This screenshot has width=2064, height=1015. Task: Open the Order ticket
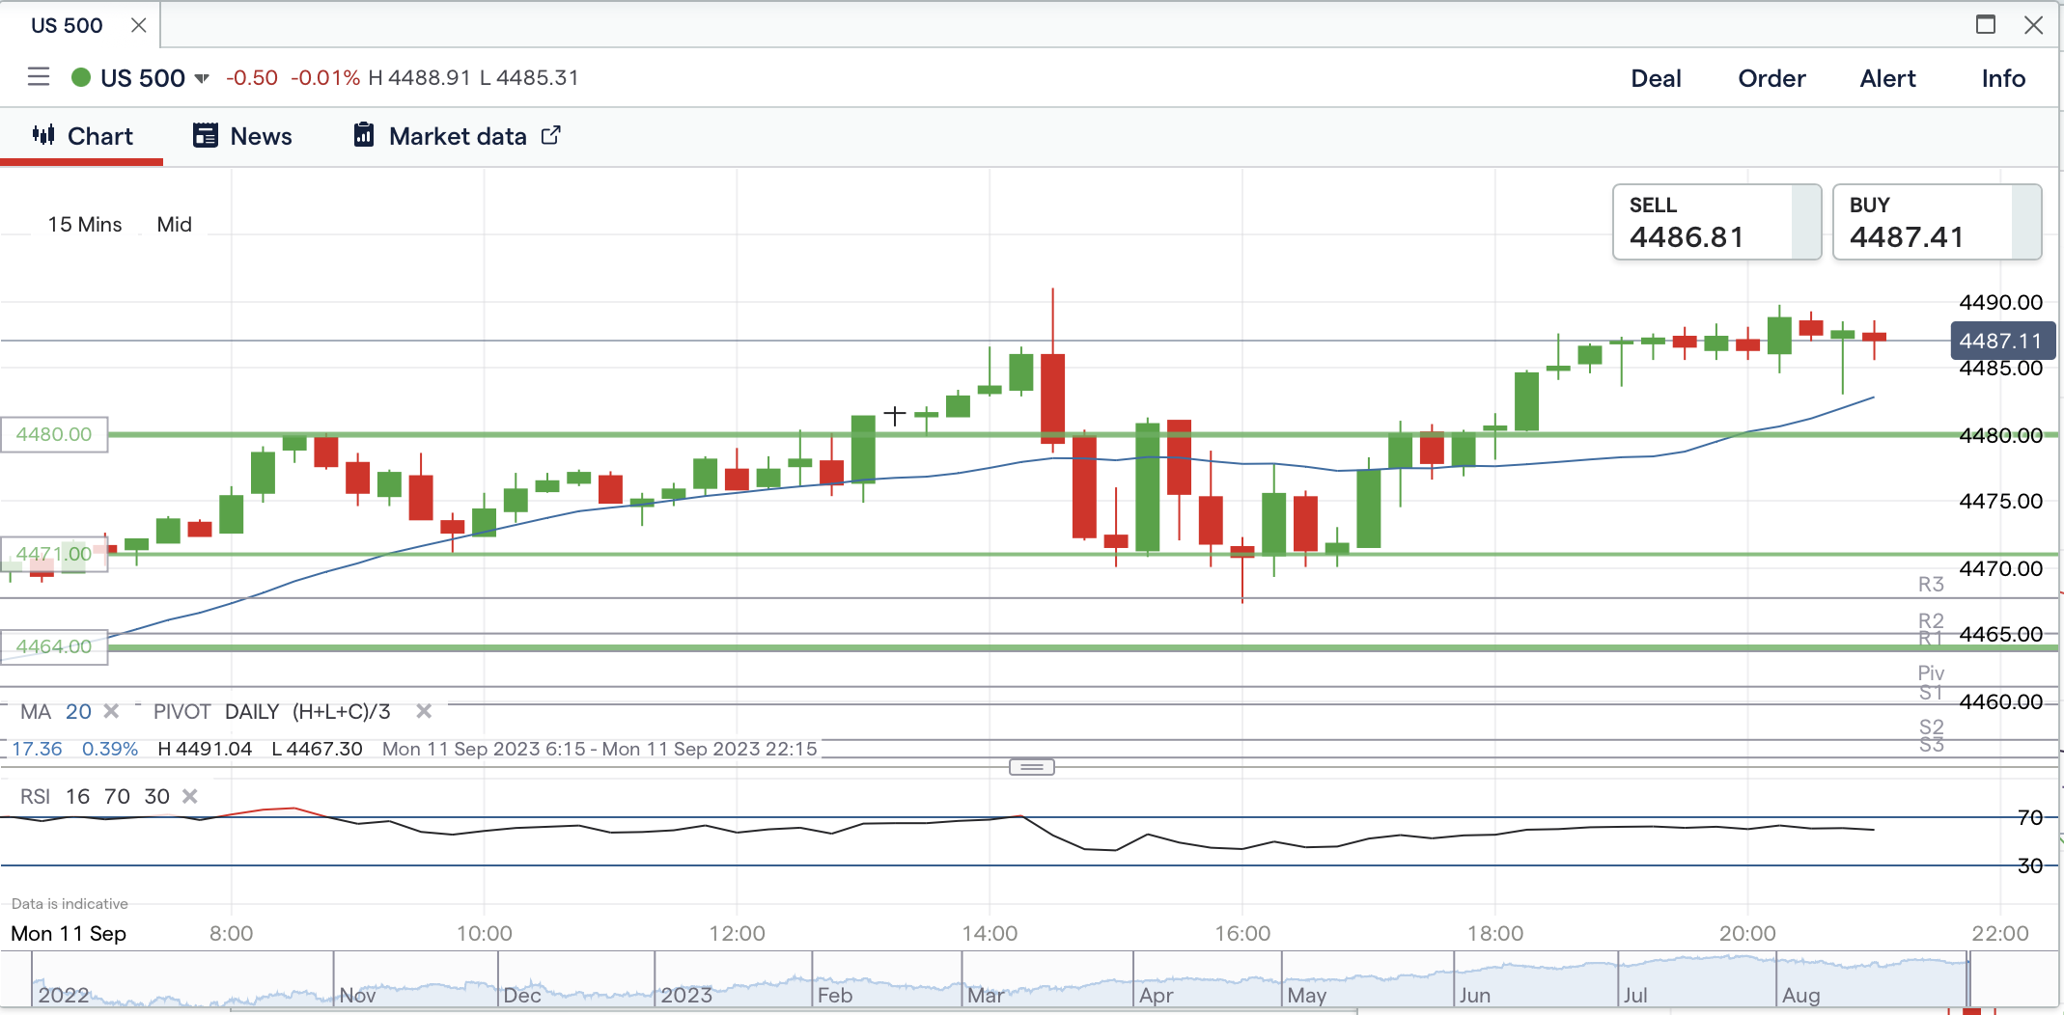(x=1771, y=79)
